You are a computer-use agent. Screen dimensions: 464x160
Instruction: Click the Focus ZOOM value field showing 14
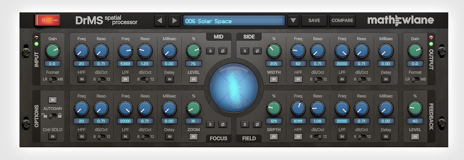point(193,121)
